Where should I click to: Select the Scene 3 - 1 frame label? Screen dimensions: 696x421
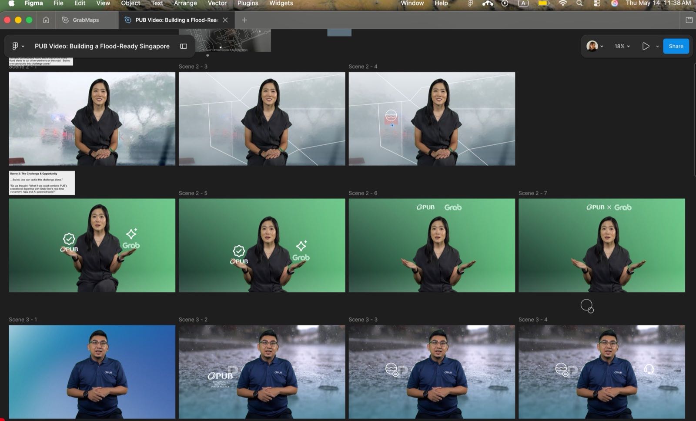23,320
